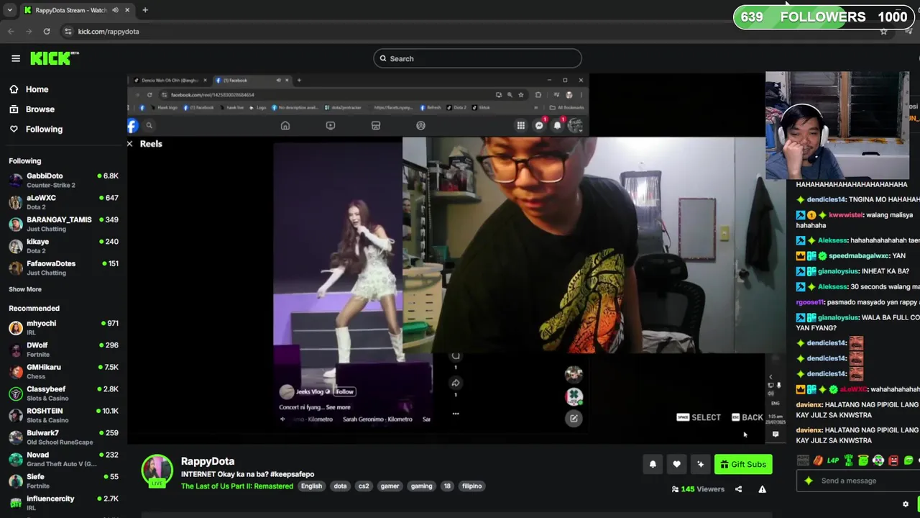This screenshot has width=920, height=518.
Task: Close Reels viewer in streamed Facebook
Action: pyautogui.click(x=130, y=144)
